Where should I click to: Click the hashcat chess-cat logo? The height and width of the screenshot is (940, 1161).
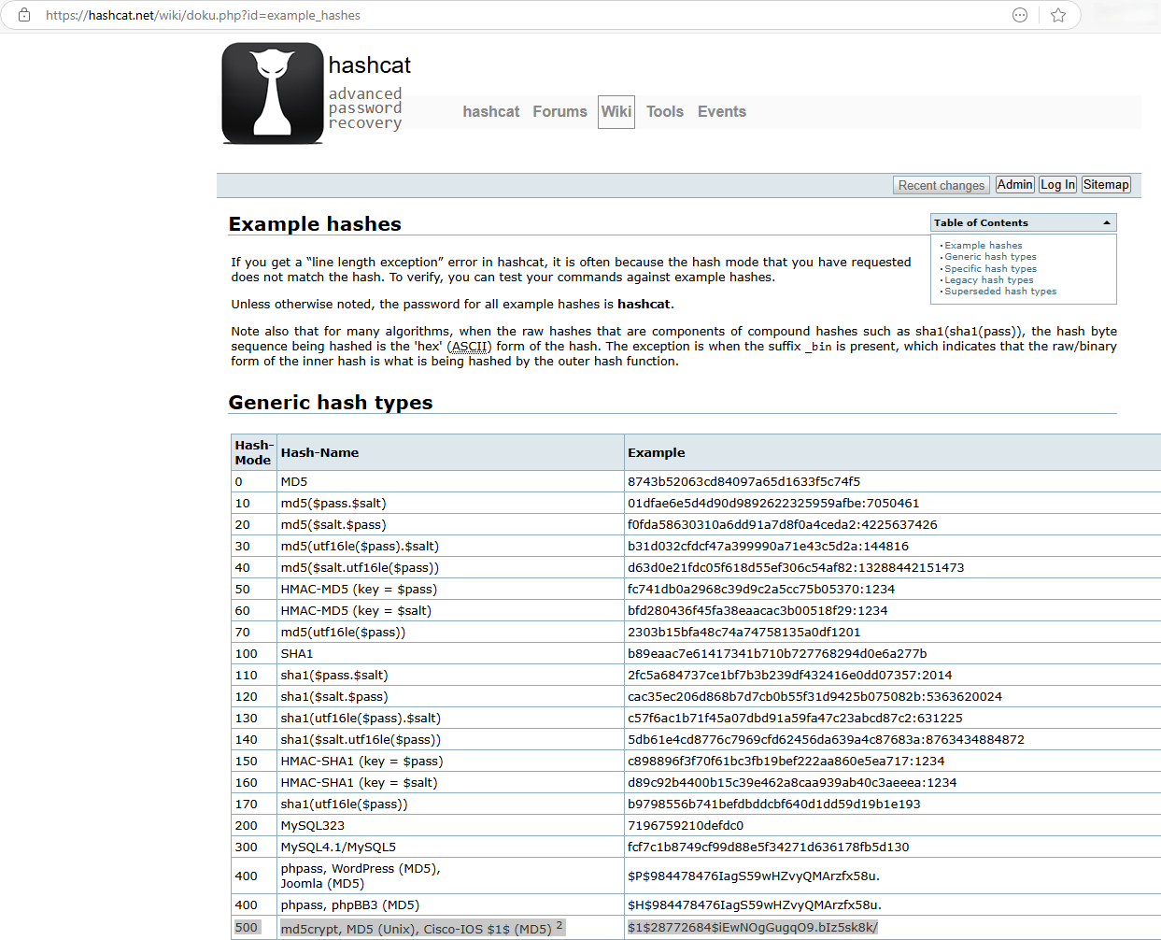coord(273,93)
